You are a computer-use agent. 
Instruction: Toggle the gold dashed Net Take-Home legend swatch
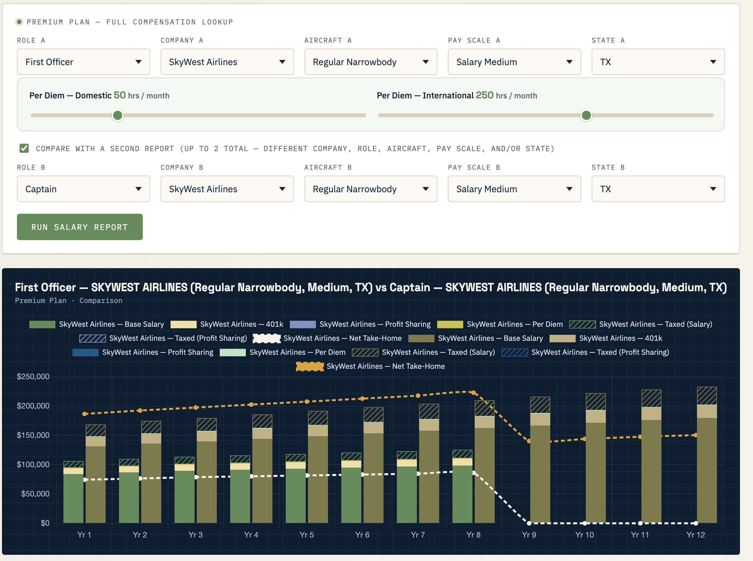pyautogui.click(x=310, y=367)
